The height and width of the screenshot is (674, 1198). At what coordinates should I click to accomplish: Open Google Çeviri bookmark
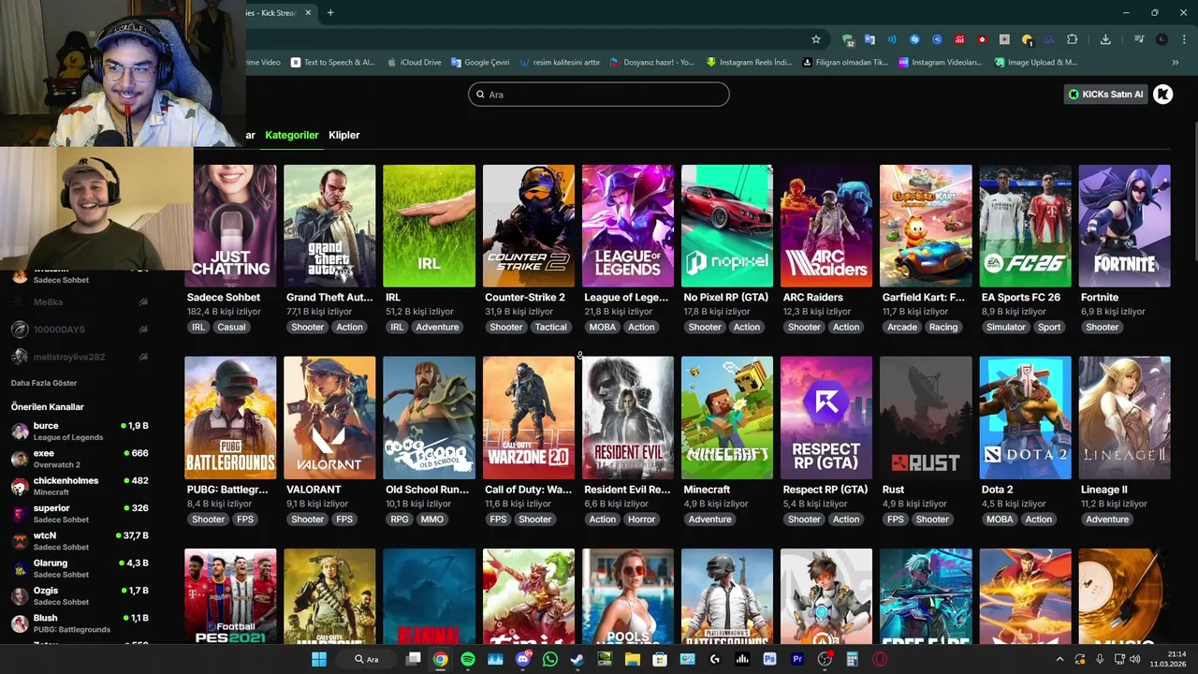[x=480, y=63]
